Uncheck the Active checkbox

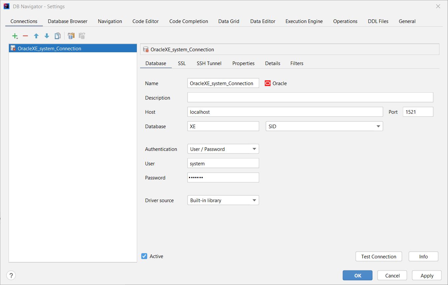coord(144,256)
